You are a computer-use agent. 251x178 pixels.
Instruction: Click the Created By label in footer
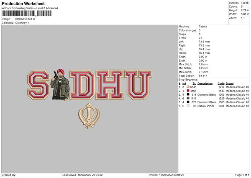pos(9,175)
